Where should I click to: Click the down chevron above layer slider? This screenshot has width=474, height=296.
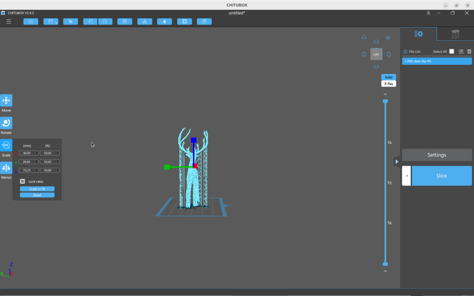click(x=385, y=94)
